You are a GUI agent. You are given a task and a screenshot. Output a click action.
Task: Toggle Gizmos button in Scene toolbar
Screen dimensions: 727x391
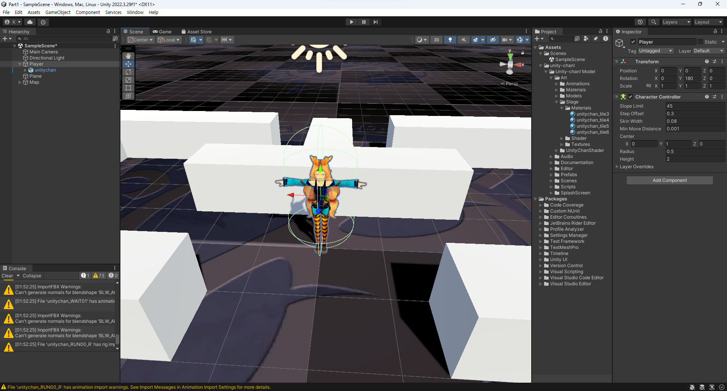coord(520,40)
